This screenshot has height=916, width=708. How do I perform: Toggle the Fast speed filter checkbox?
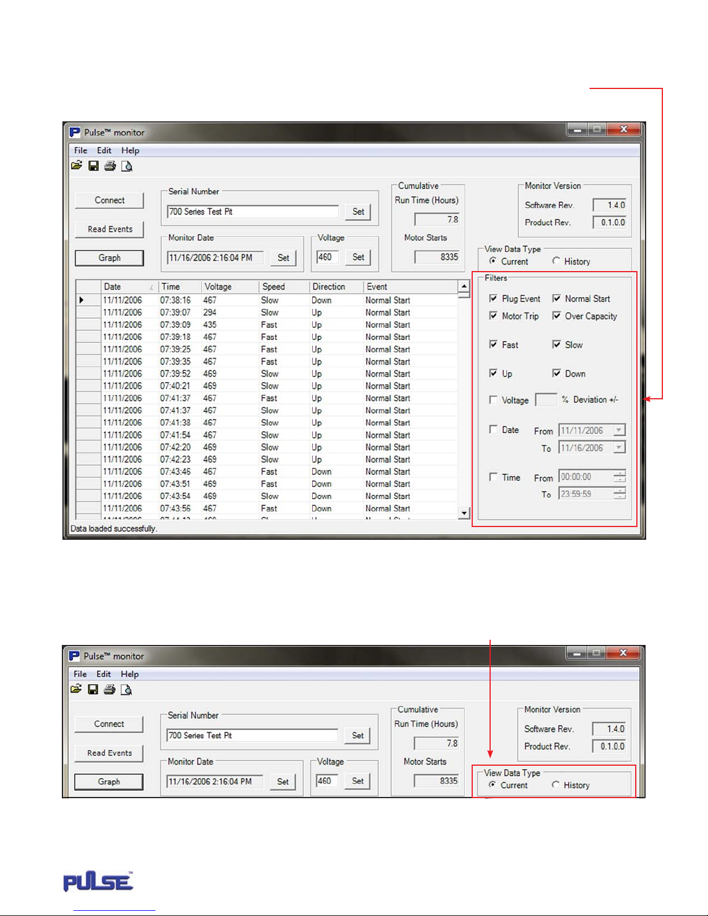point(493,344)
